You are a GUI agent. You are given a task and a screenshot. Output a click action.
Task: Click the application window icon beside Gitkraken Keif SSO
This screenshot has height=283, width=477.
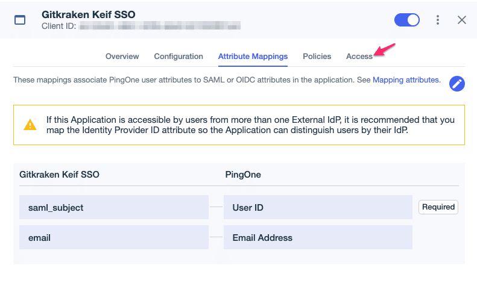[20, 20]
